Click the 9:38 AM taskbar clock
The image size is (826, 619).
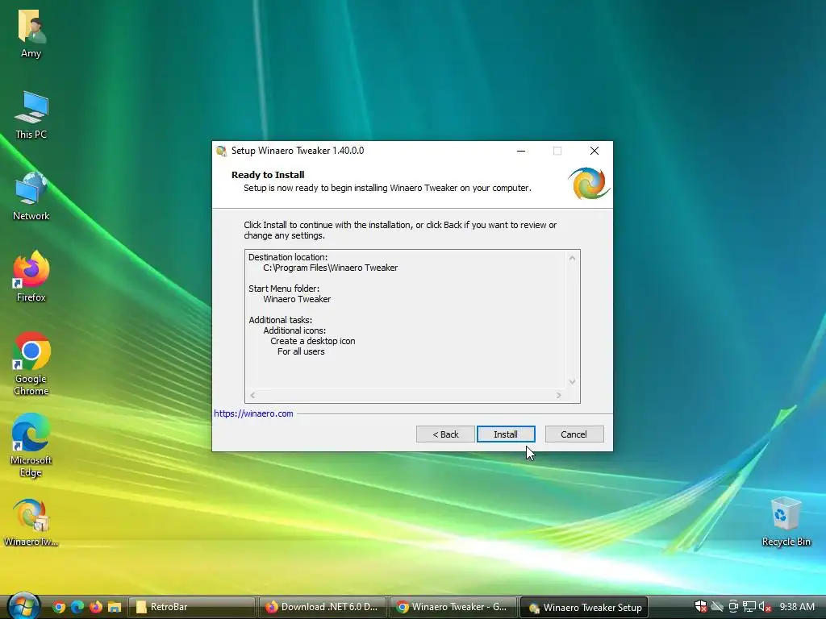point(797,607)
